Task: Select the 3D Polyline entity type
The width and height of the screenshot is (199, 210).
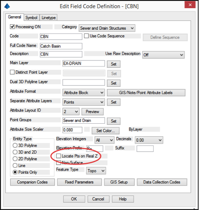Action: [15, 145]
